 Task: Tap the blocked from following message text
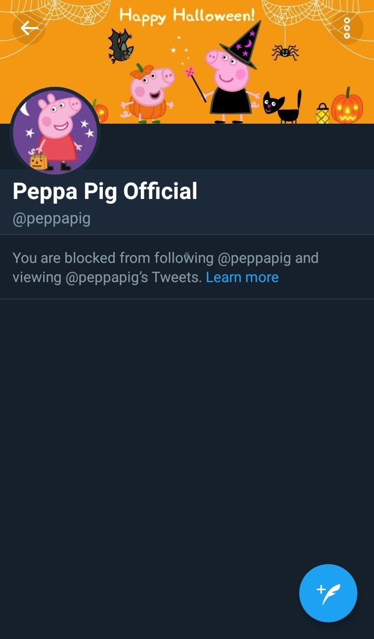click(166, 268)
